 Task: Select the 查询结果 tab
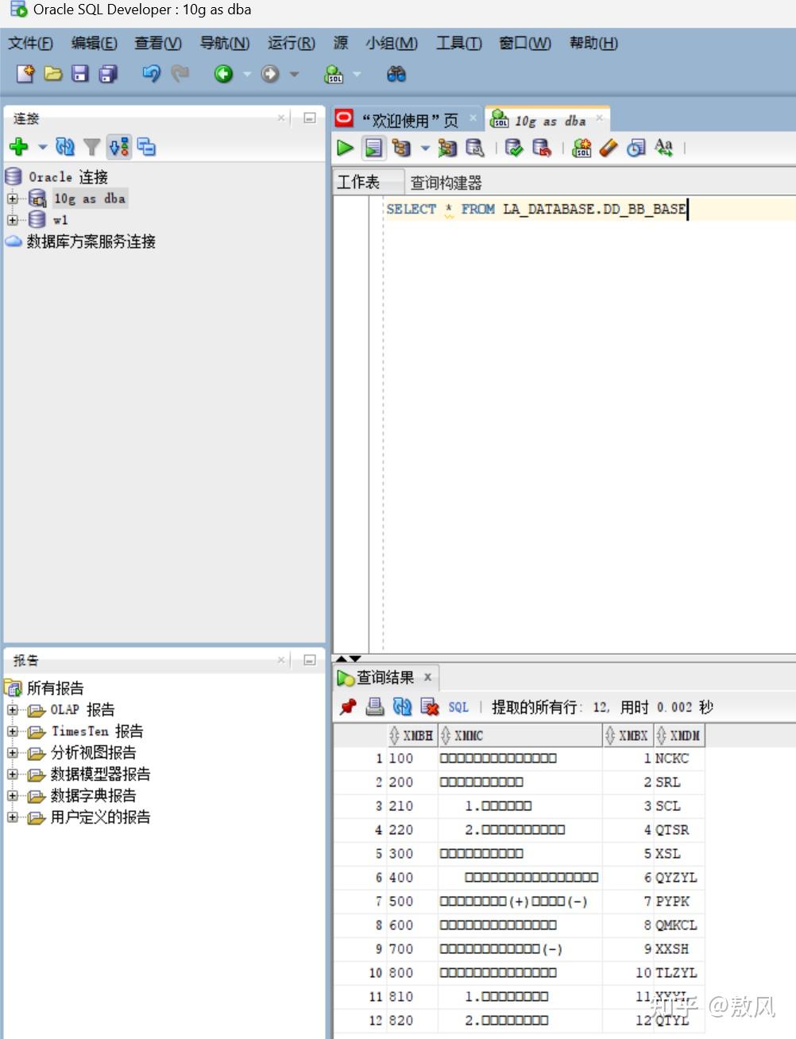385,678
